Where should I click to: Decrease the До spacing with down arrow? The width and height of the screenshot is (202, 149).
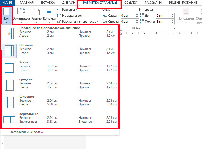(172, 17)
